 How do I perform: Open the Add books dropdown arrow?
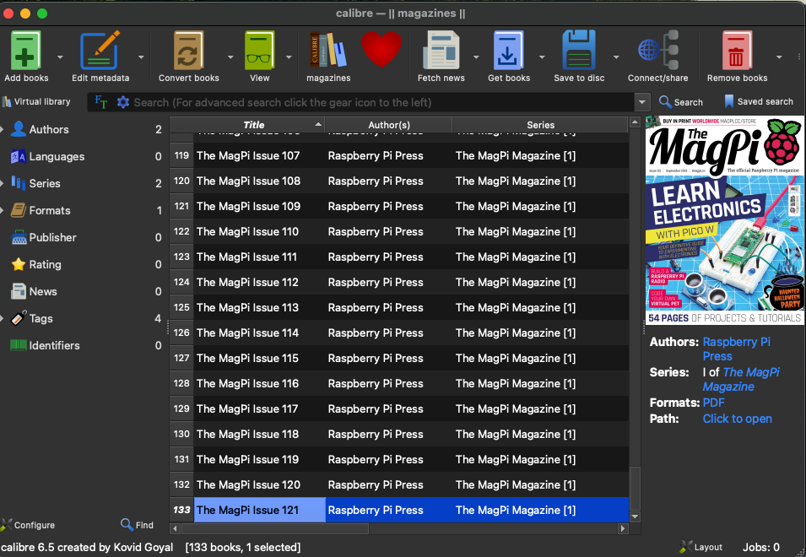60,57
